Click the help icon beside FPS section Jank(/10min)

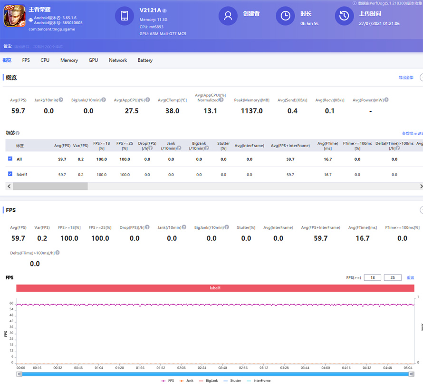click(x=184, y=227)
